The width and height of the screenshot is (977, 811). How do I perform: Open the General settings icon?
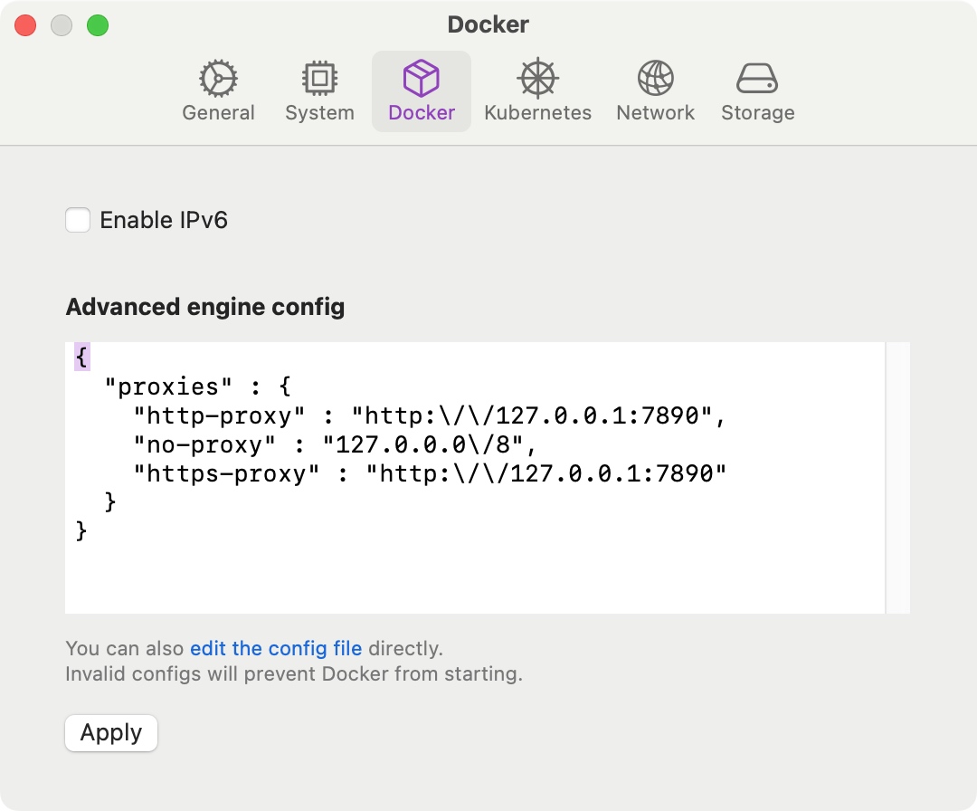[x=218, y=91]
